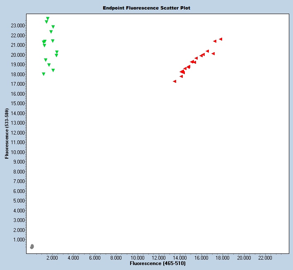Image resolution: width=293 pixels, height=270 pixels.
Task: Select the leftmost red triangle marker
Action: click(x=174, y=82)
